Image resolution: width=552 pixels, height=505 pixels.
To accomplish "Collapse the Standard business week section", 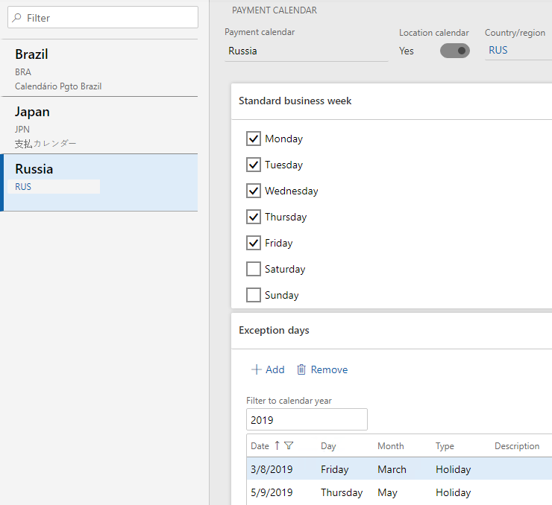I will (x=295, y=101).
